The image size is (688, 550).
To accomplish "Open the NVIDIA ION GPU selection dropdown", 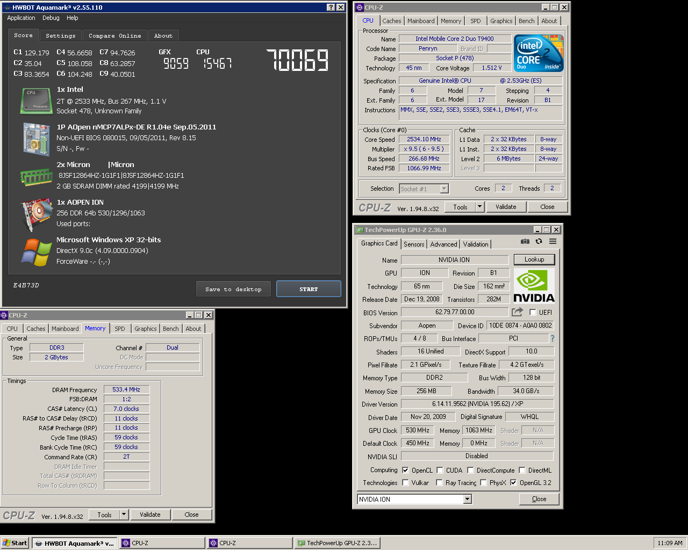I will coord(467,500).
